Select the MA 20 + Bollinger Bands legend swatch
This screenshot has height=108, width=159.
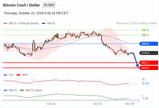point(5,23)
